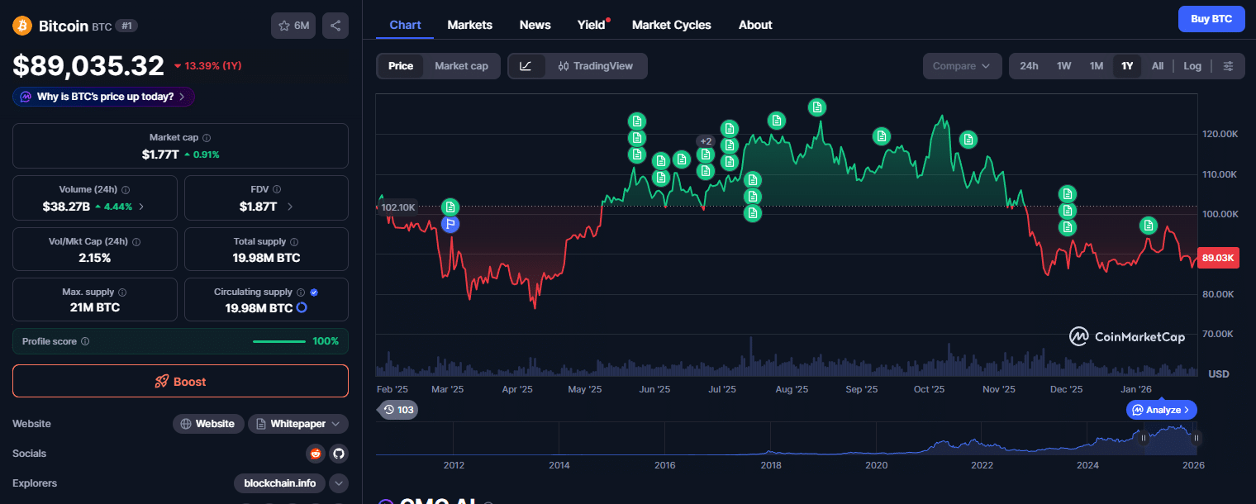
Task: Open Bitcoin's Reddit community icon
Action: coord(315,453)
